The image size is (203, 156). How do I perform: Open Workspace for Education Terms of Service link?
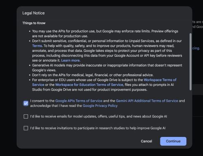click(89, 85)
